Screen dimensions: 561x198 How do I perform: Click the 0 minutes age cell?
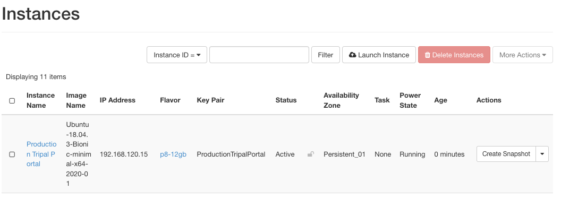click(x=449, y=154)
